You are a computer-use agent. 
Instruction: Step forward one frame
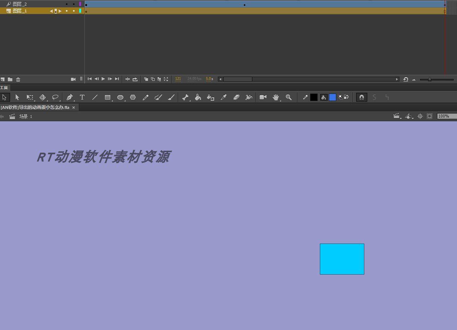click(110, 79)
